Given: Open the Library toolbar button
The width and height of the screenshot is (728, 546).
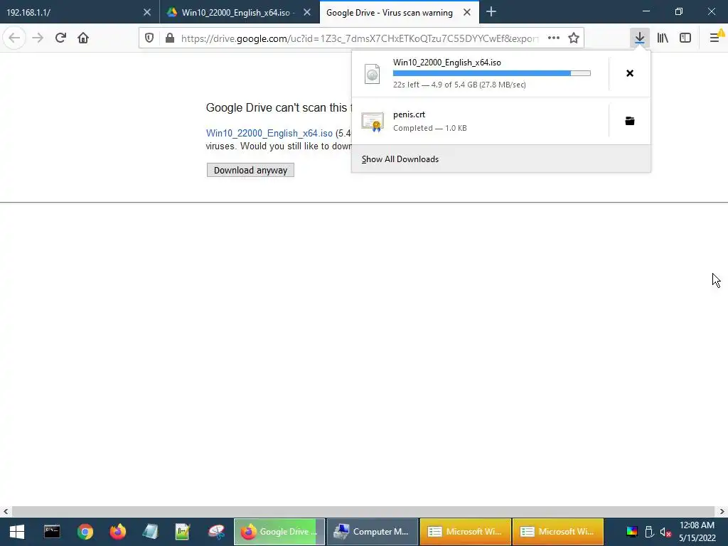Looking at the screenshot, I should click(x=663, y=38).
